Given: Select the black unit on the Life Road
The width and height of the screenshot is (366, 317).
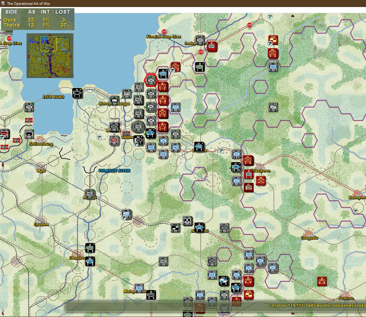Looking at the screenshot, I should [77, 93].
